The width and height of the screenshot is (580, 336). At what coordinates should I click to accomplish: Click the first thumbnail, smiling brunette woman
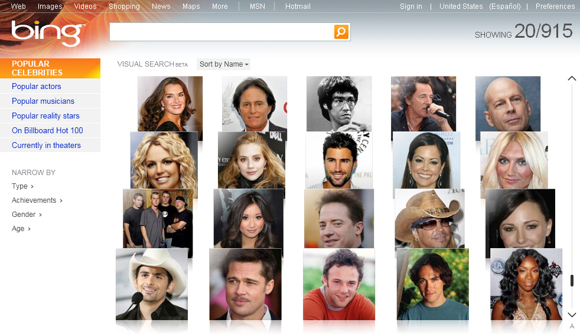pos(170,104)
